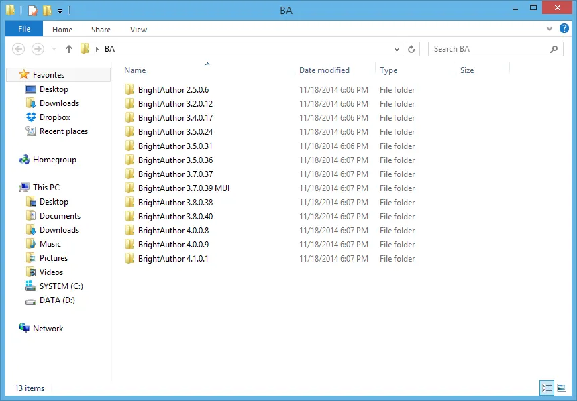577x401 pixels.
Task: Click the search magnifier icon
Action: tap(554, 49)
